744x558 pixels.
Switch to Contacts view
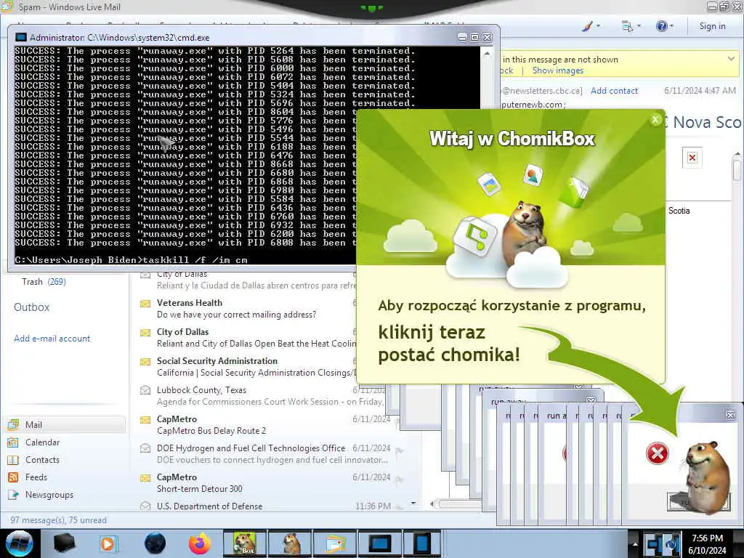coord(66,460)
